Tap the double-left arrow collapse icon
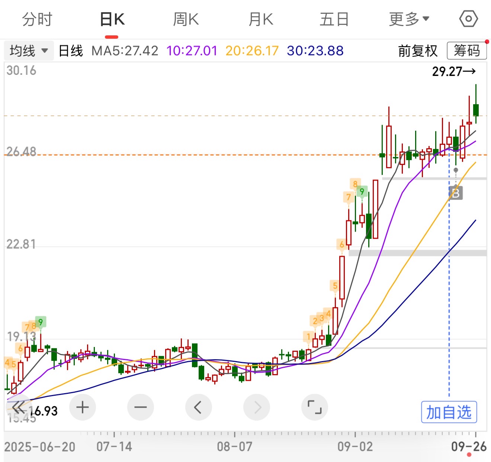The height and width of the screenshot is (462, 491). (18, 407)
